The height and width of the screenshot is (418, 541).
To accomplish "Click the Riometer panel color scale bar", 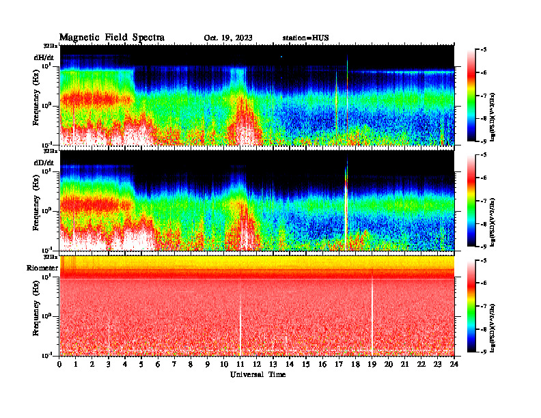I will click(471, 306).
